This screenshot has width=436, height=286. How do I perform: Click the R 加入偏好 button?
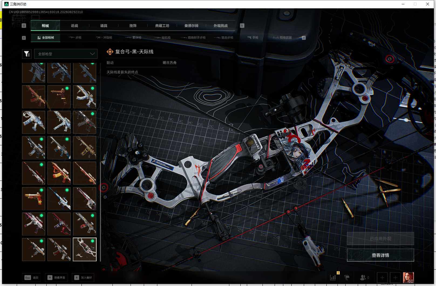[x=83, y=277]
